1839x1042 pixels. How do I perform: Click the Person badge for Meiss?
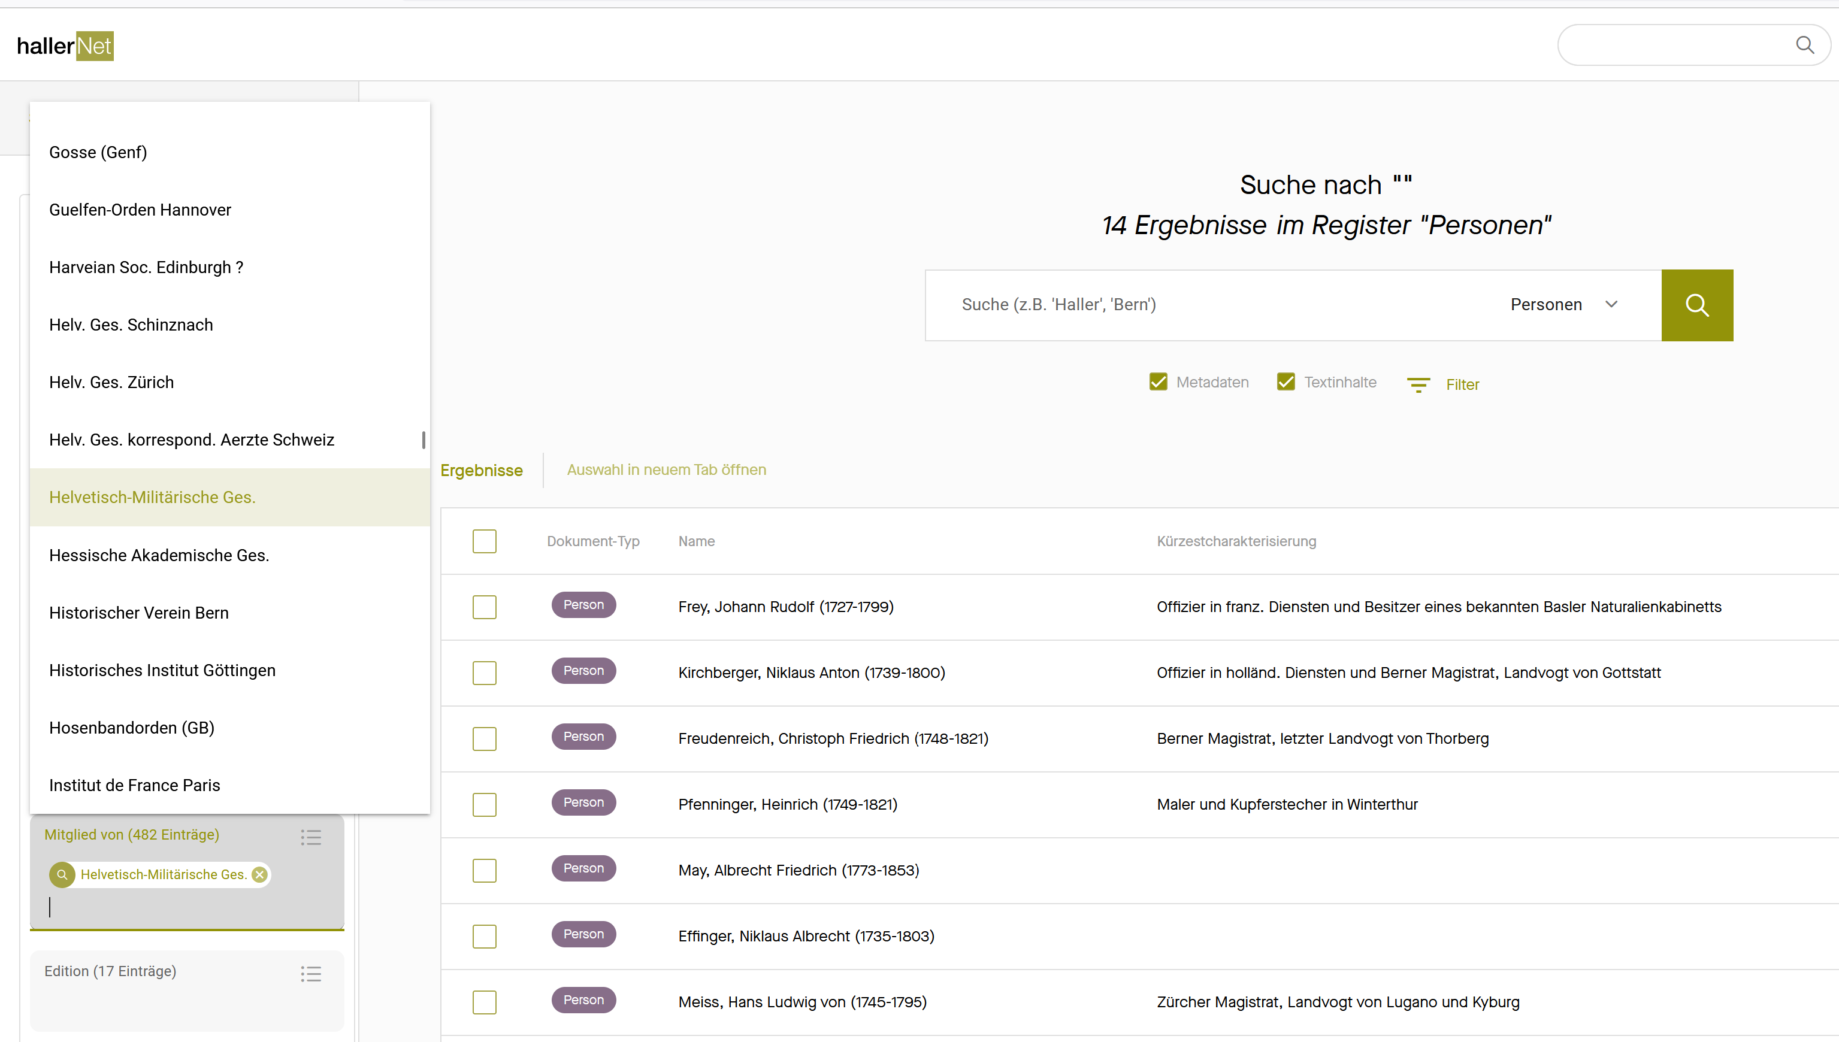583,999
